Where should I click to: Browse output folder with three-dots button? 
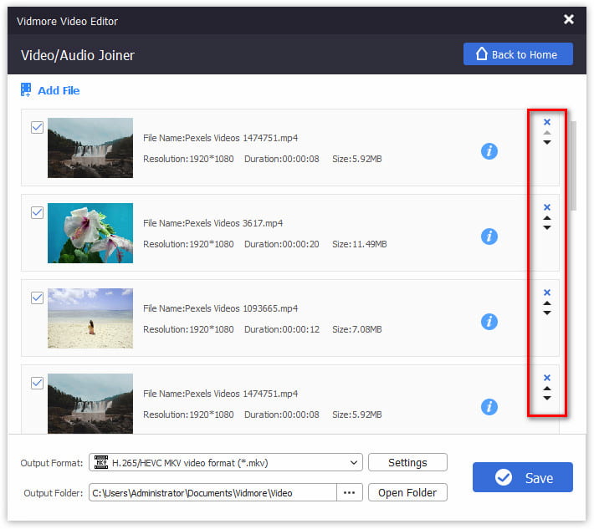(x=349, y=493)
